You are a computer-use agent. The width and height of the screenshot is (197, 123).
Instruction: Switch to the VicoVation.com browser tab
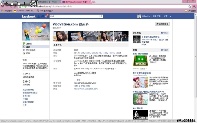[x=76, y=2]
